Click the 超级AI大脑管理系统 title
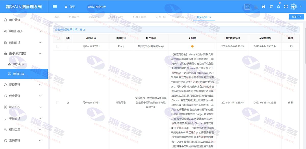Screen dimensions: 306x149 click(24, 7)
